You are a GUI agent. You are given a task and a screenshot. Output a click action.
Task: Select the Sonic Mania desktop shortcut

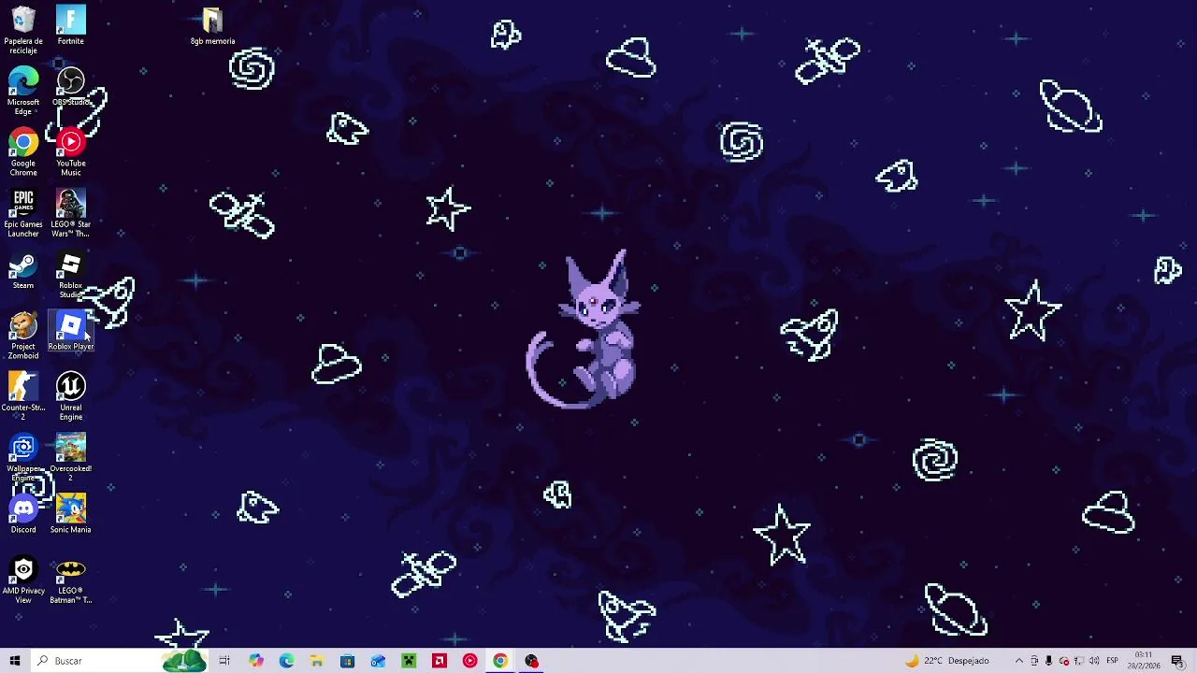(x=71, y=515)
